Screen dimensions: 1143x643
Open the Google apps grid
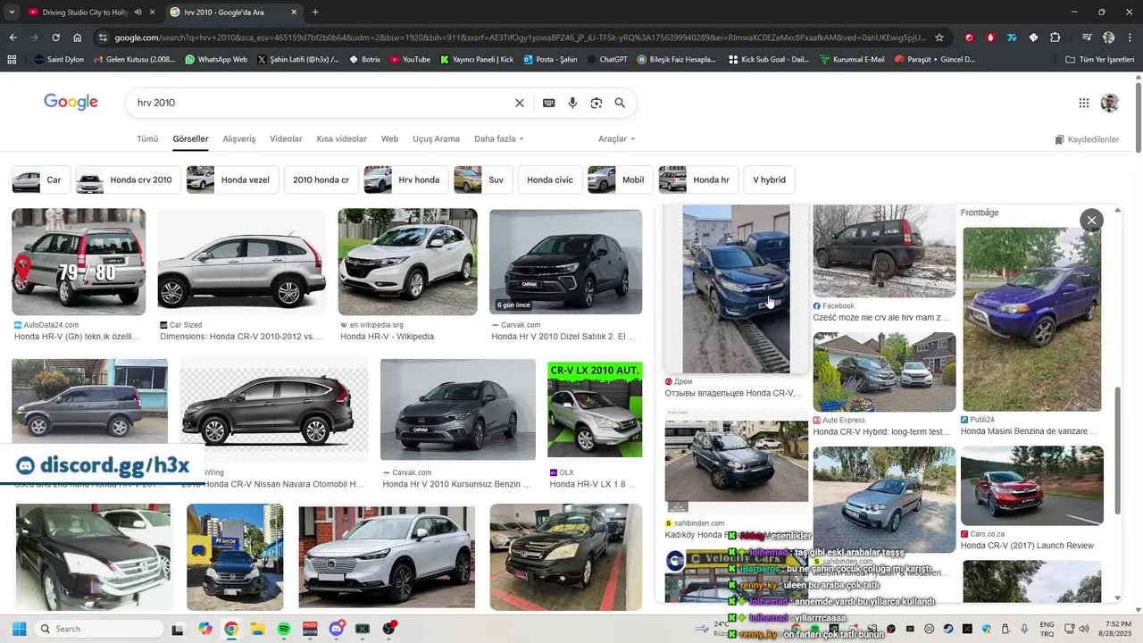1084,103
